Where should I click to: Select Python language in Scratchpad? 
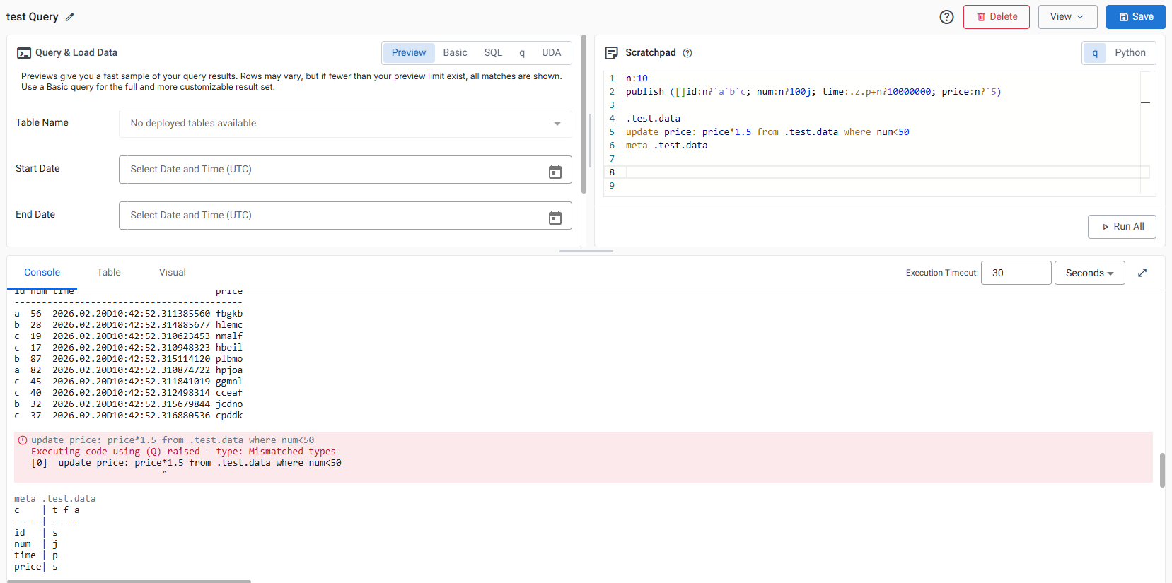tap(1130, 53)
